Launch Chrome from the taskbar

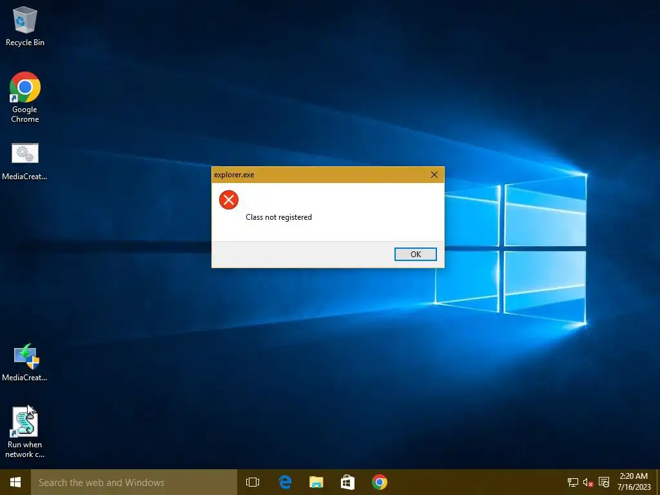(379, 482)
